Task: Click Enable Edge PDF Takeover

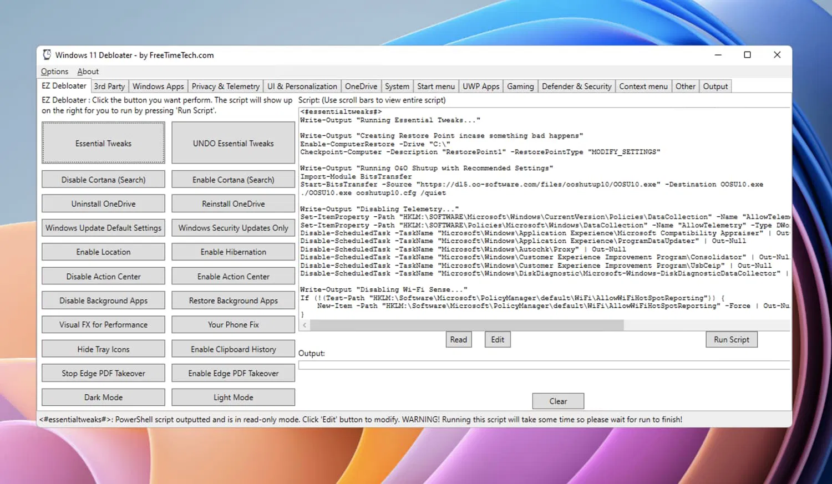Action: pyautogui.click(x=234, y=373)
